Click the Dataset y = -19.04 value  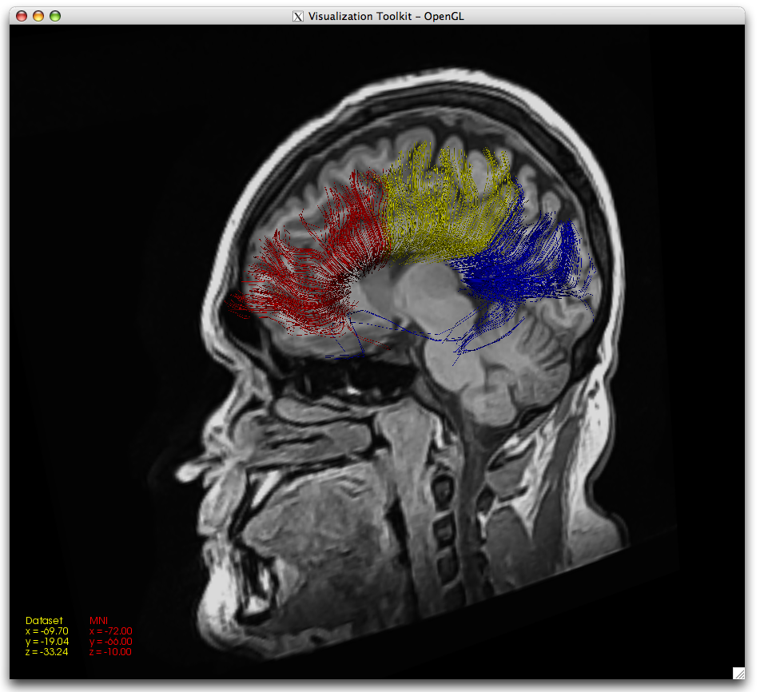(x=47, y=641)
